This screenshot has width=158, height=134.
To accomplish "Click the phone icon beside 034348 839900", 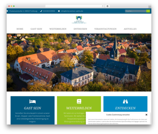I will tap(41, 11).
